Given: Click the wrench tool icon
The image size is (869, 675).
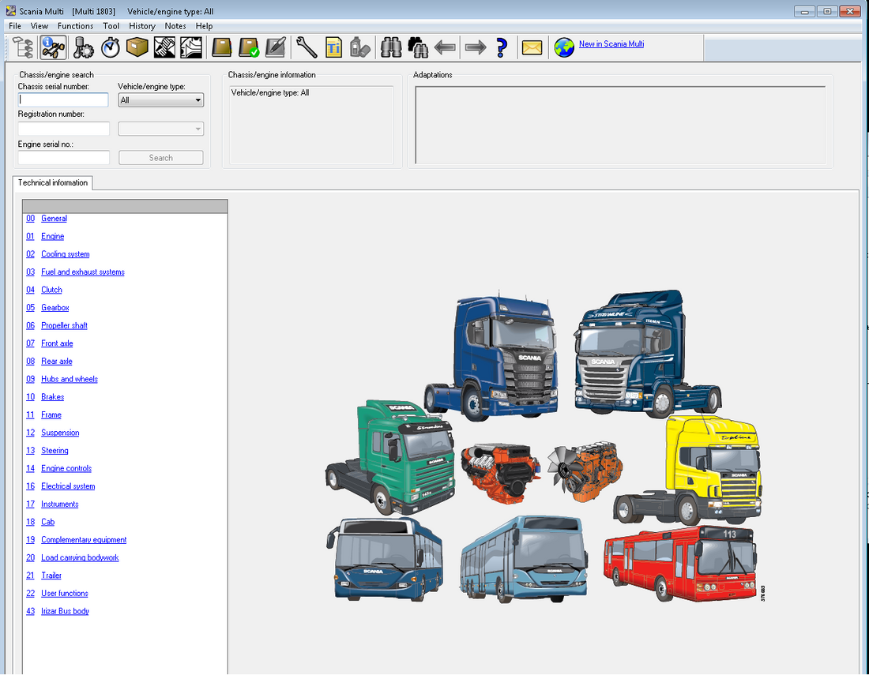Looking at the screenshot, I should [307, 48].
